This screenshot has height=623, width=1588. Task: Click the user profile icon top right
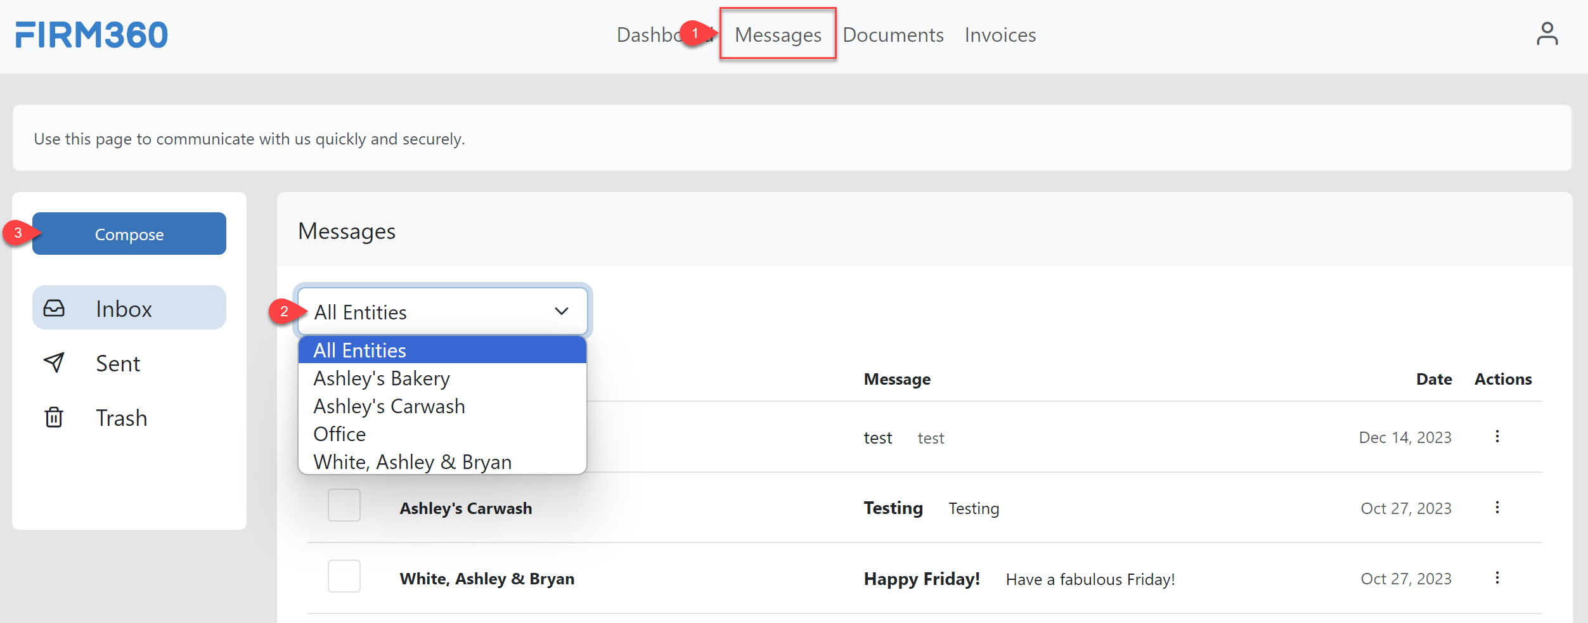click(1547, 35)
